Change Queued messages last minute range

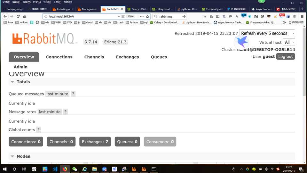[x=57, y=94]
